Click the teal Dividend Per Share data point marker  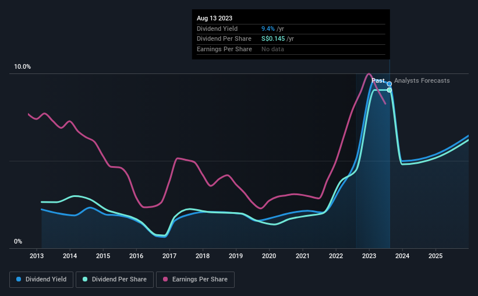coord(390,90)
